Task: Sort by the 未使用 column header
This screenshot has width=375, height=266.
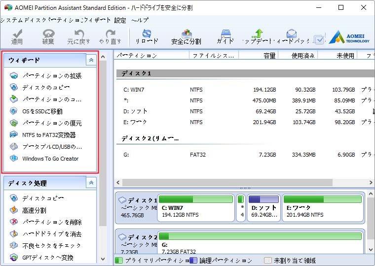Action: pos(337,56)
